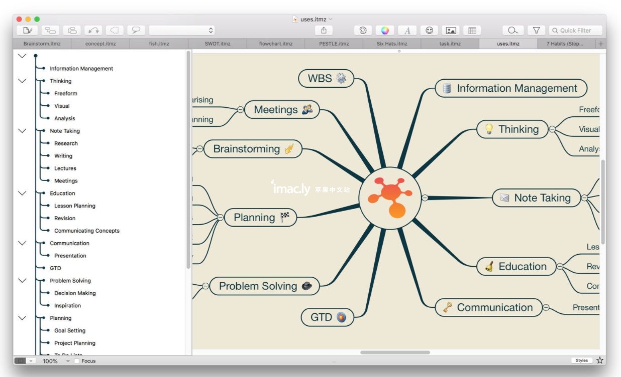This screenshot has width=621, height=377.
Task: Collapse the Meetings branch on the map
Action: coord(240,110)
